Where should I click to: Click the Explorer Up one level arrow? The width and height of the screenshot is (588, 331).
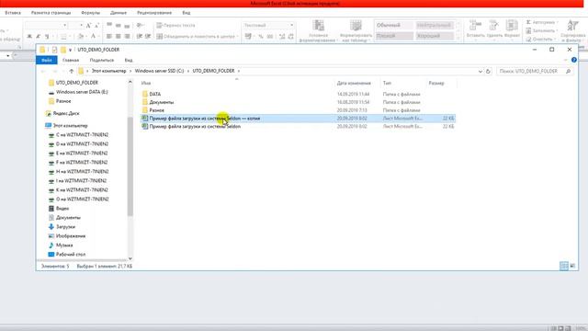[x=72, y=71]
